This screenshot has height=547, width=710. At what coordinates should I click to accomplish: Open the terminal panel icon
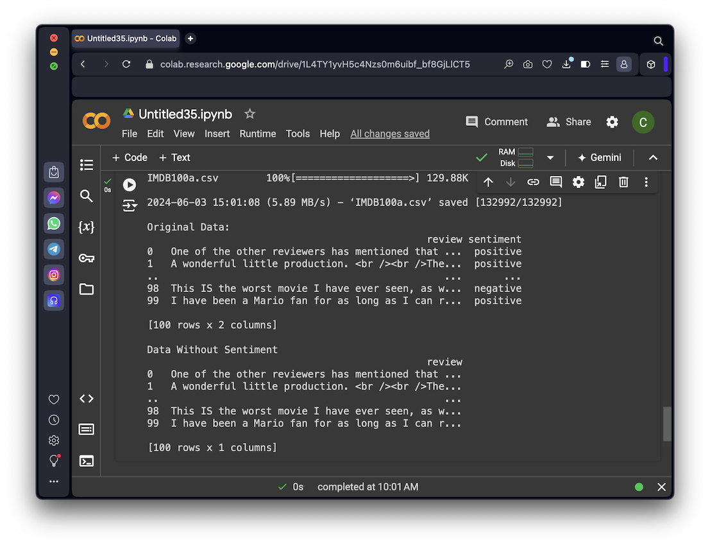[87, 460]
